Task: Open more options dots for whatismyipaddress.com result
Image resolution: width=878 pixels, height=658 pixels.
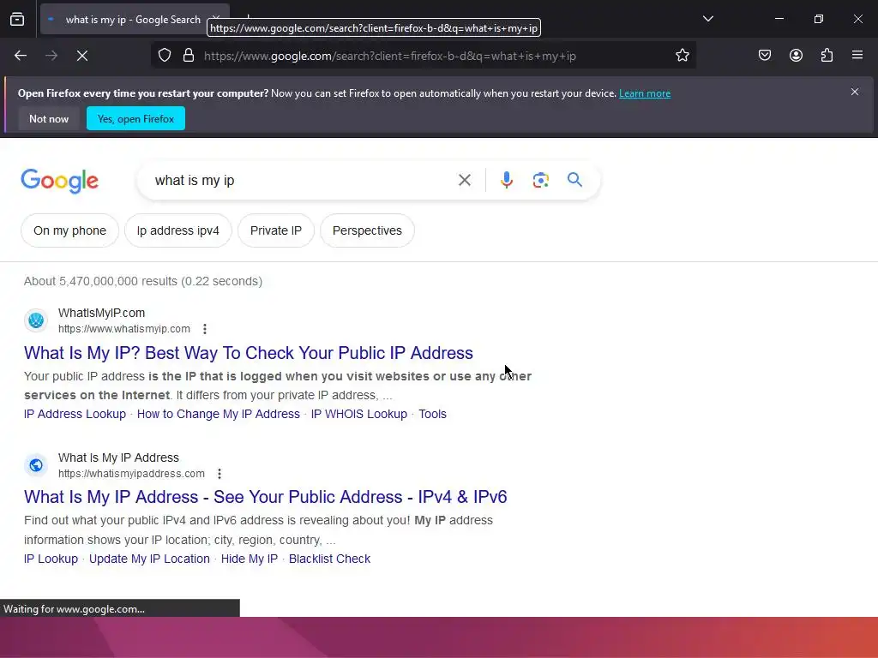Action: (219, 474)
